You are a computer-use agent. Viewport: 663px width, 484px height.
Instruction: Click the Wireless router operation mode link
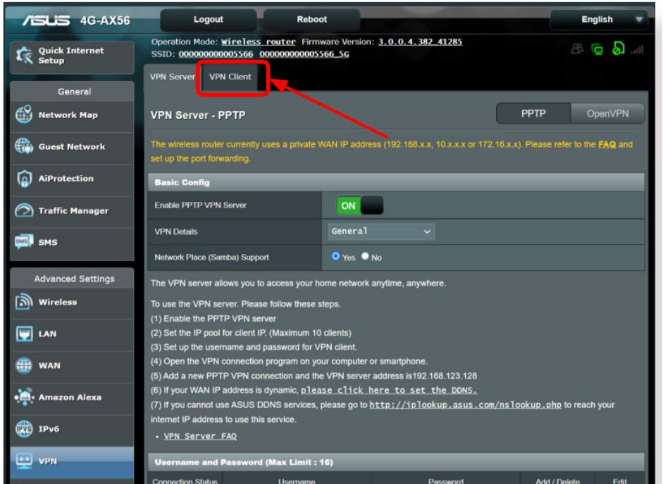coord(259,42)
